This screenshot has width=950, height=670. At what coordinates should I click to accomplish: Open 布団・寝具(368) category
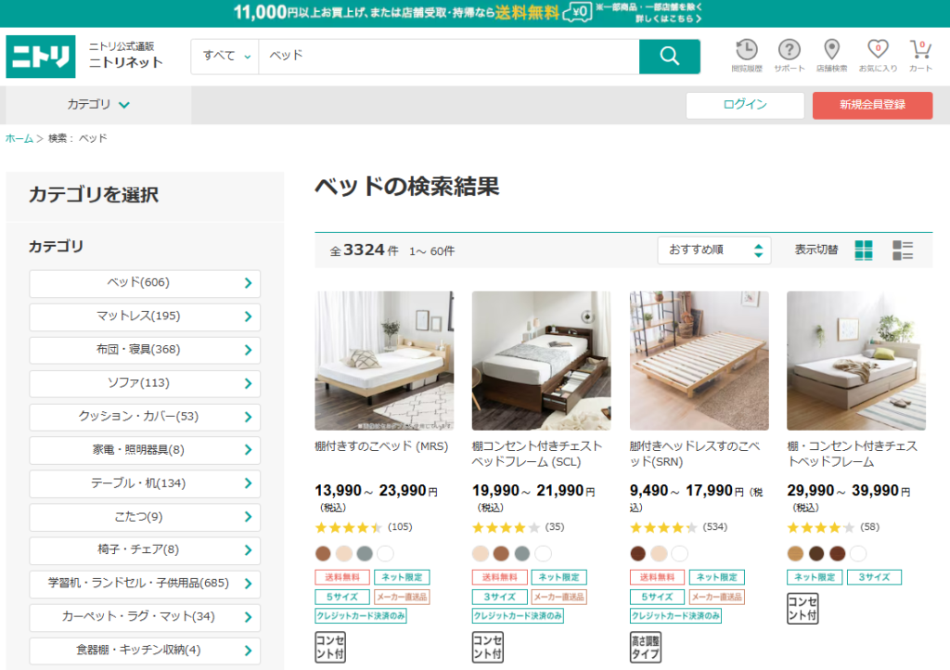pyautogui.click(x=145, y=350)
